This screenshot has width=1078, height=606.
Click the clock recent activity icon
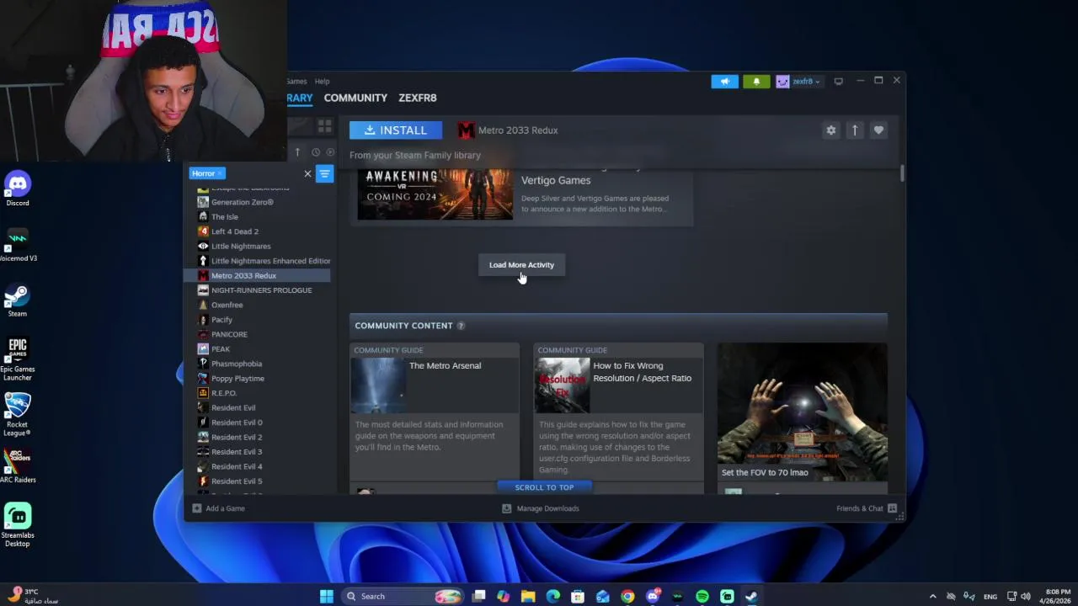tap(316, 152)
